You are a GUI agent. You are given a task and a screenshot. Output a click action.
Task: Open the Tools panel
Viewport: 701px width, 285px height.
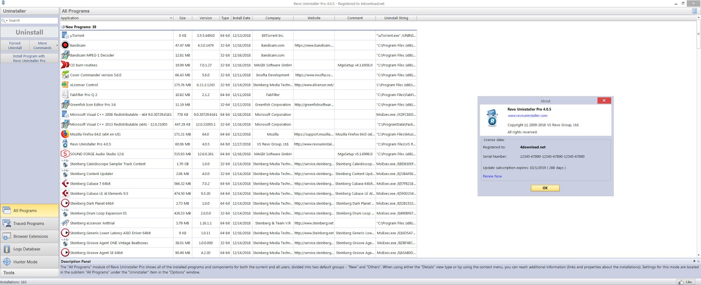click(x=29, y=273)
